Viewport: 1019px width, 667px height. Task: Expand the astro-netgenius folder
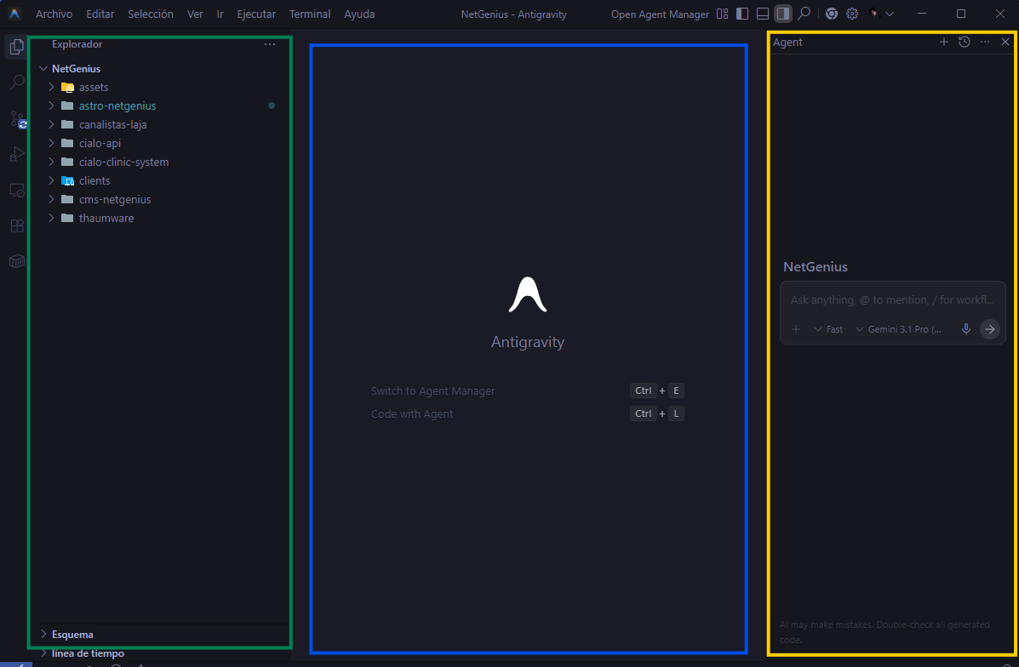[117, 106]
